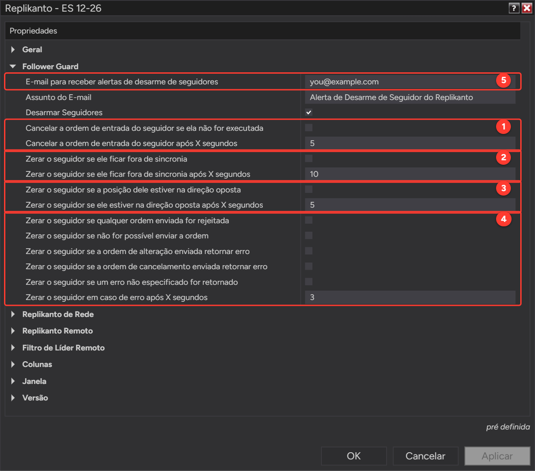Click the OK button
Viewport: 535px width, 471px height.
[354, 456]
